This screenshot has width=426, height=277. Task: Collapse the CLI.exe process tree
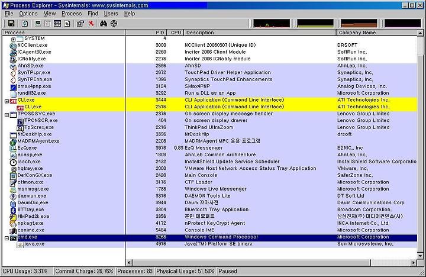pyautogui.click(x=7, y=101)
